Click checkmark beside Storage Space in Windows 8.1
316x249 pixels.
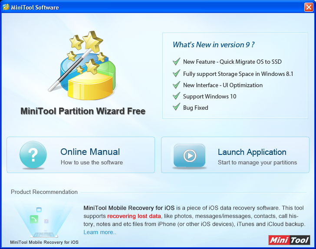click(176, 73)
